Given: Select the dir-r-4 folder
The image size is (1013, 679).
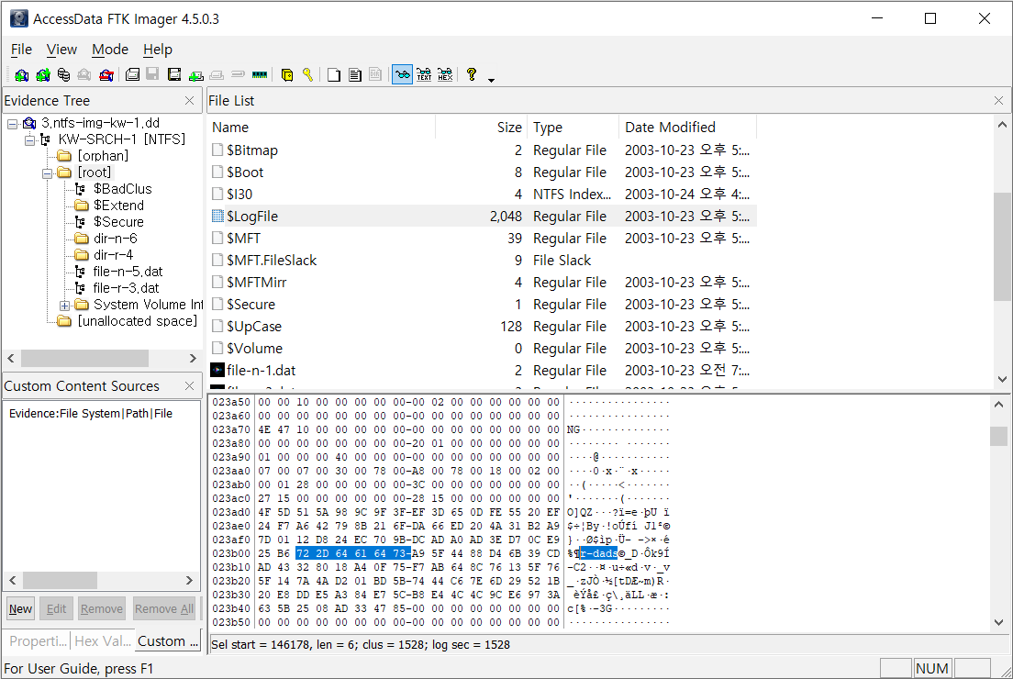Looking at the screenshot, I should point(113,255).
